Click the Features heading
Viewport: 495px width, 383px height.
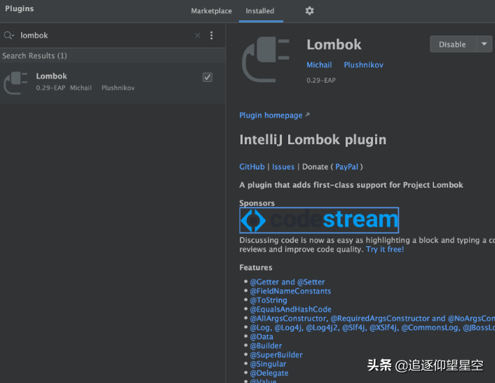point(256,267)
